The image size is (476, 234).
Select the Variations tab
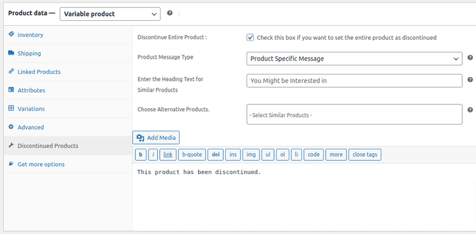68,109
